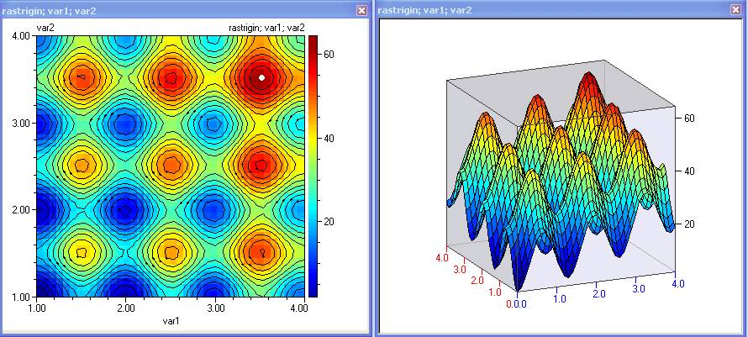Click the blue minimum at var1 2.00, var2 2.00
Screen dimensions: 748x337
pyautogui.click(x=125, y=209)
